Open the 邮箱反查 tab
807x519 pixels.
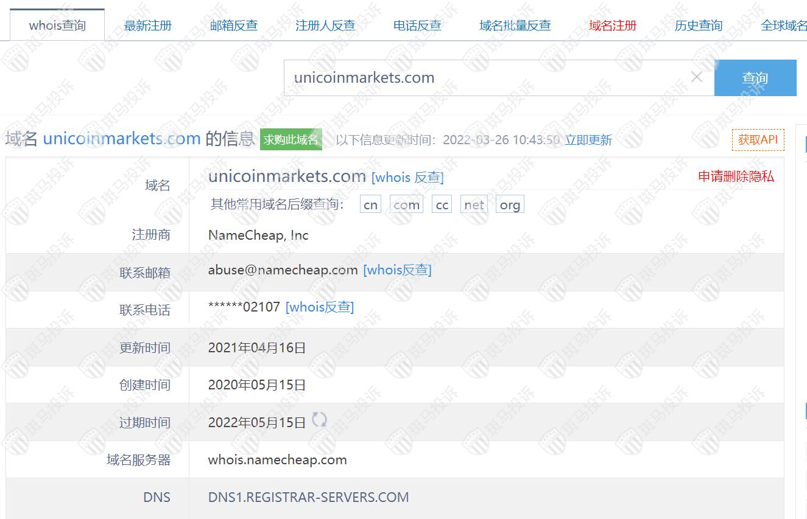(x=234, y=26)
